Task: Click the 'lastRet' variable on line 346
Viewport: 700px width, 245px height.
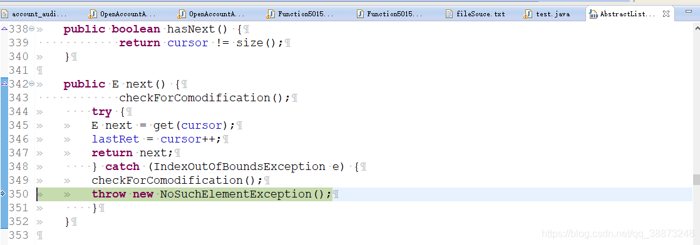Action: [x=116, y=139]
